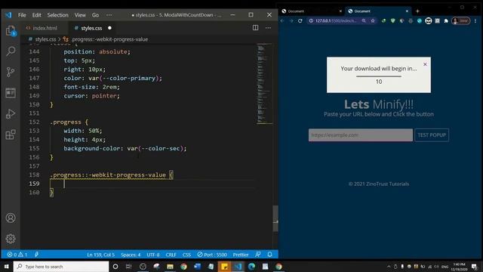The height and width of the screenshot is (272, 483).
Task: Open errors and warnings count in status bar
Action: tap(17, 255)
